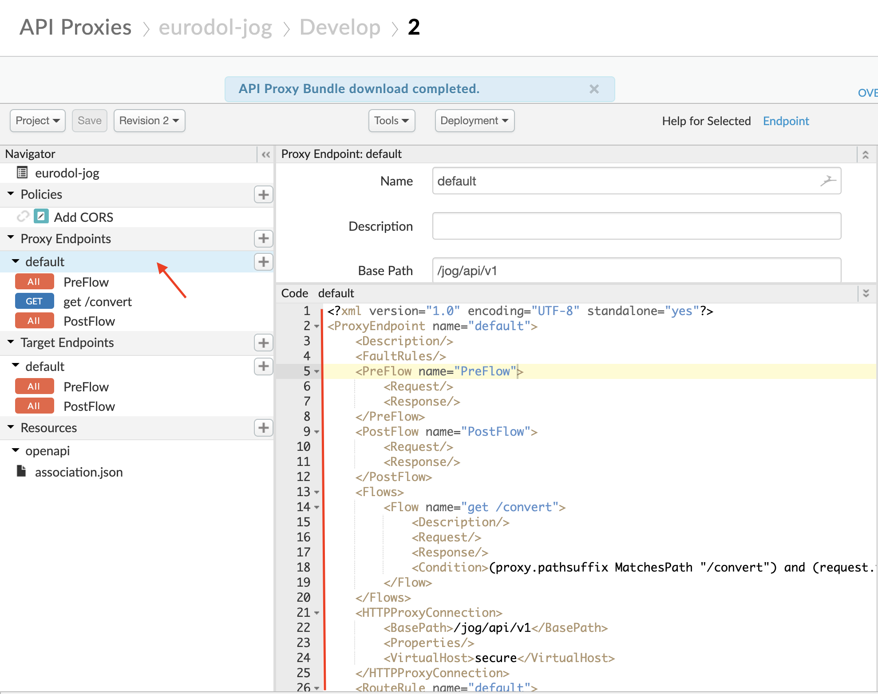The height and width of the screenshot is (694, 878).
Task: Fold the Flow element at line 14
Action: (x=316, y=508)
